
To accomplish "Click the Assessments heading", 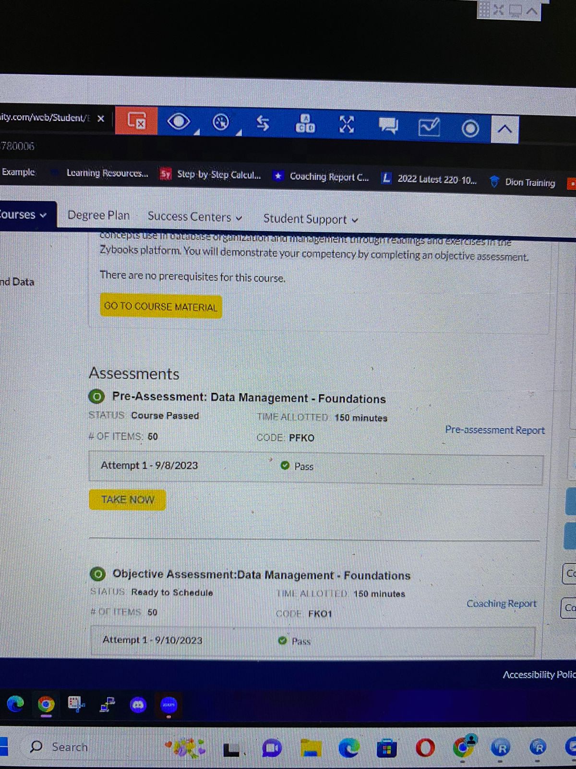I will (134, 373).
